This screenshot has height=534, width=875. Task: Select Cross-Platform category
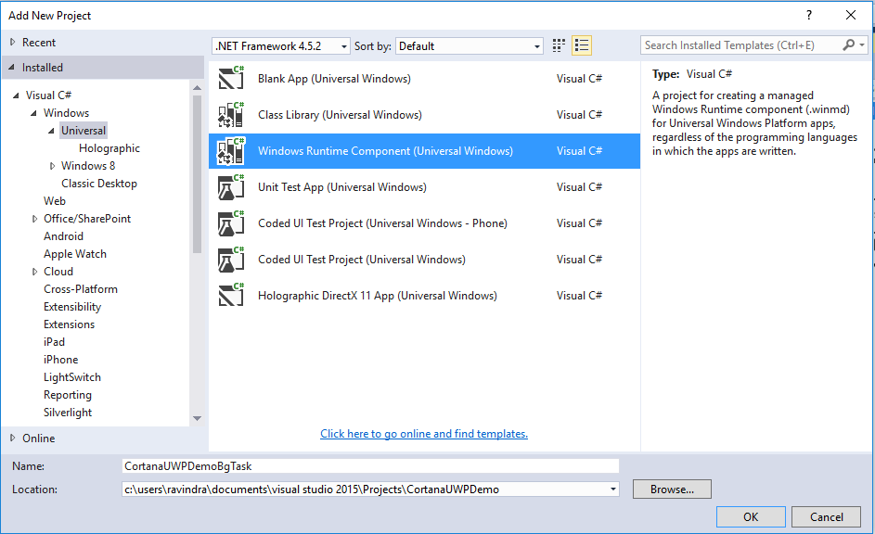(x=81, y=289)
